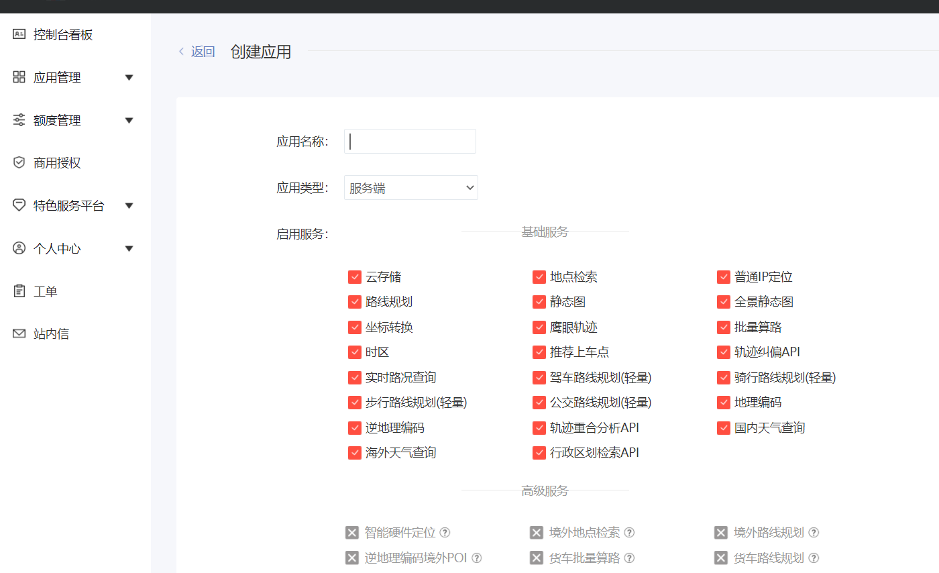The height and width of the screenshot is (573, 939).
Task: Toggle the 国内天气查询 checkbox
Action: coord(724,428)
